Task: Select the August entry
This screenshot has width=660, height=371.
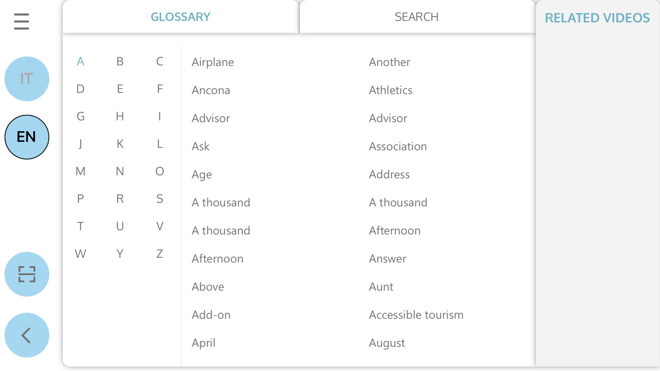Action: (x=387, y=343)
